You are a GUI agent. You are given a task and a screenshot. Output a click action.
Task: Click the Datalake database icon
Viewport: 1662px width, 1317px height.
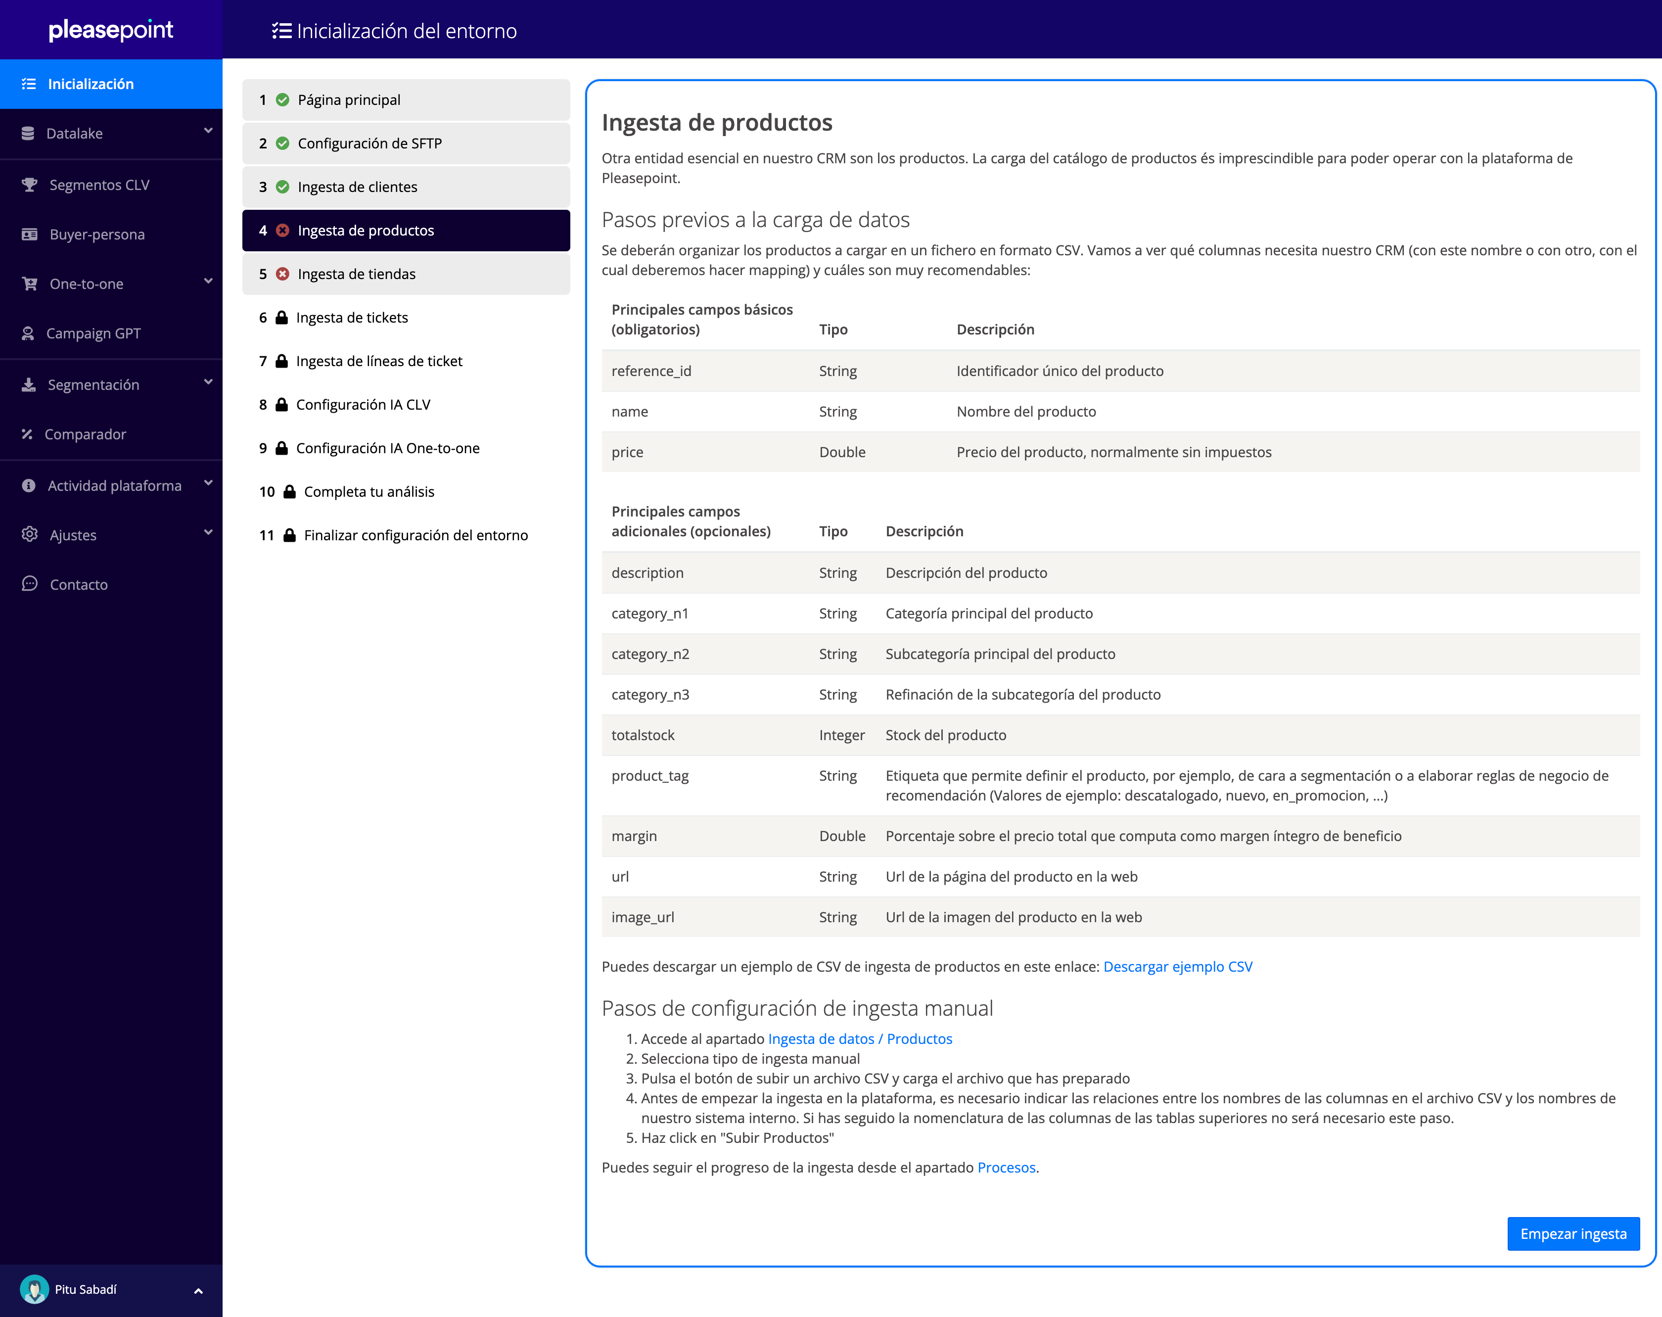click(x=28, y=134)
